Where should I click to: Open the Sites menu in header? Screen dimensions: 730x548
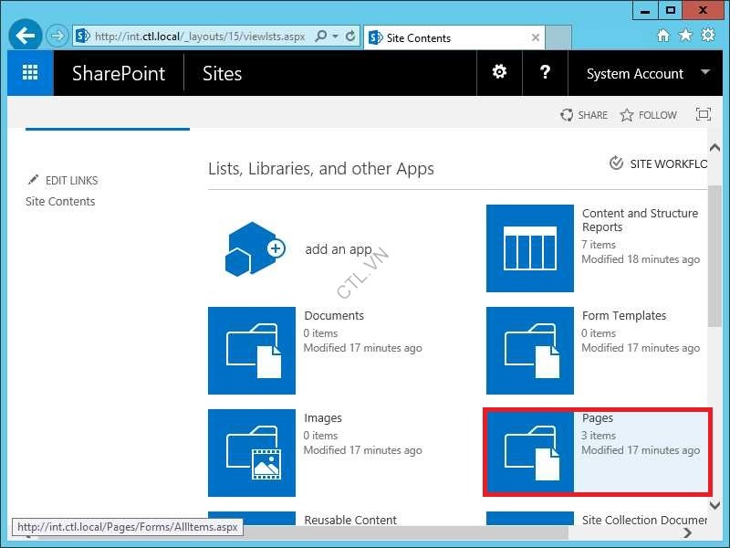(222, 74)
